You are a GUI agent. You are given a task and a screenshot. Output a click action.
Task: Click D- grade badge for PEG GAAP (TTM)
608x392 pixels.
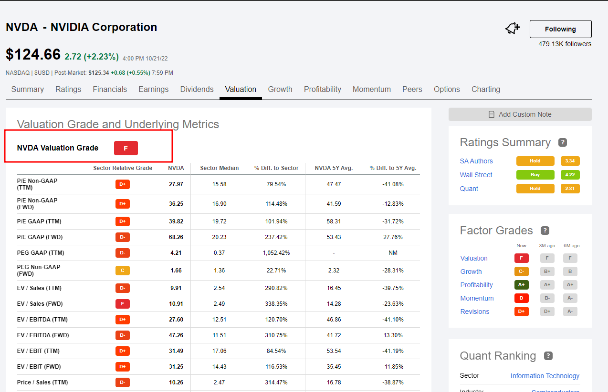tap(123, 253)
